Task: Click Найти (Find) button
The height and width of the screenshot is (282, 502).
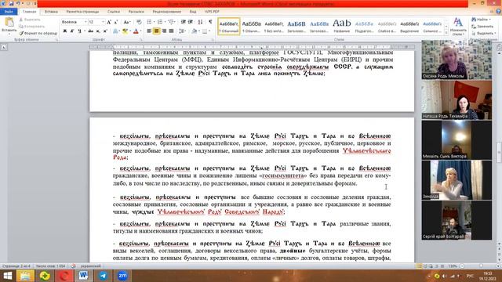Action: [481, 20]
